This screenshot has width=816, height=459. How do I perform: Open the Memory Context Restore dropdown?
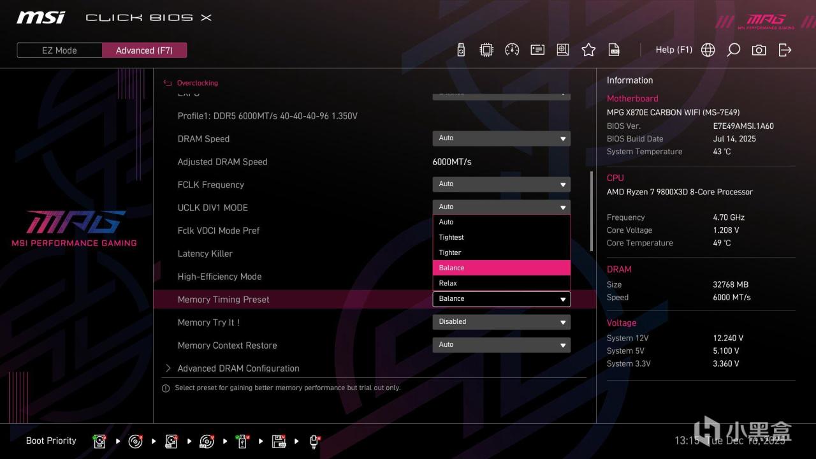(501, 345)
